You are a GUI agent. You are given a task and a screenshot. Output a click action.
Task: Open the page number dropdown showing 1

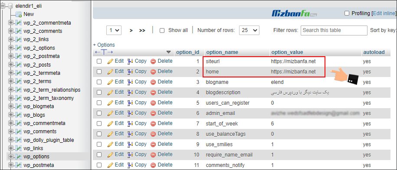click(x=114, y=30)
